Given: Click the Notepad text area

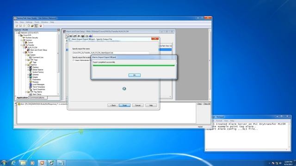Looking at the screenshot, I should click(x=247, y=136).
